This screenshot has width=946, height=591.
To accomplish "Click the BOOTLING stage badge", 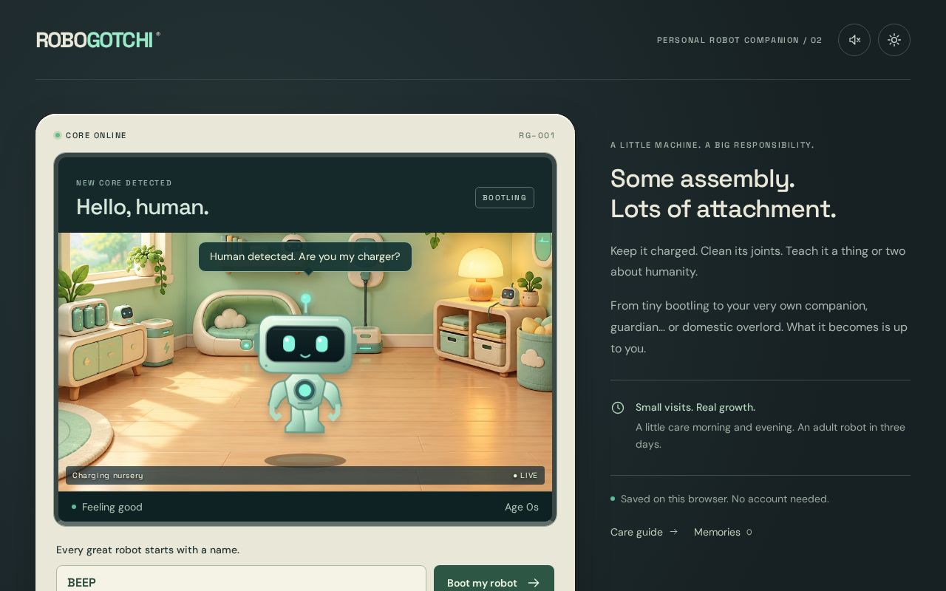I will 505,198.
